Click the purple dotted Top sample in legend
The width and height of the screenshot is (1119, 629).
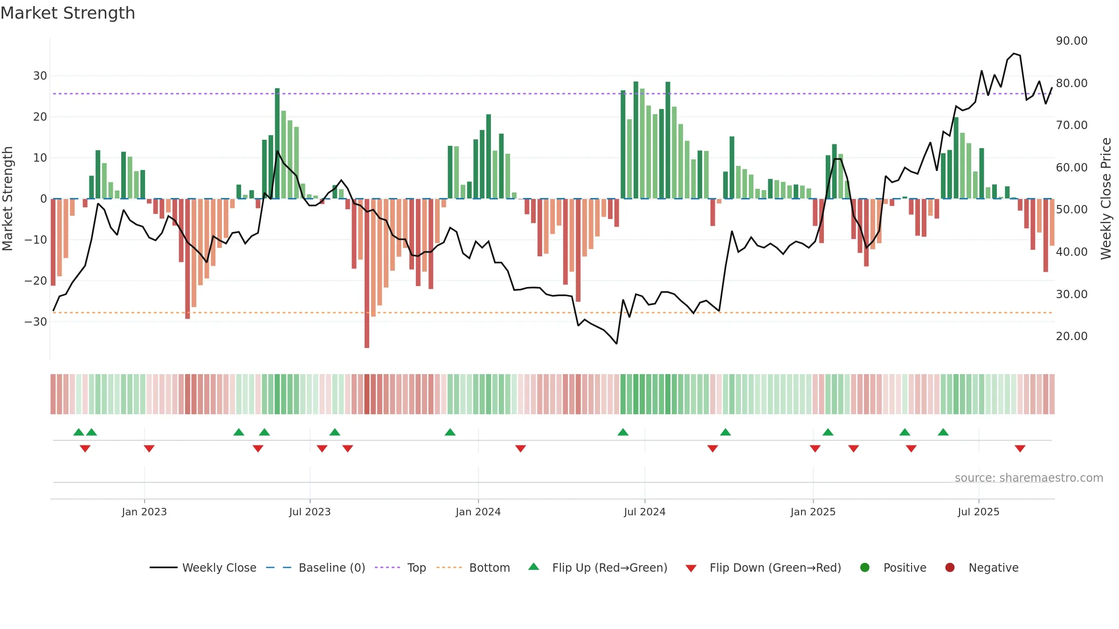[x=387, y=567]
